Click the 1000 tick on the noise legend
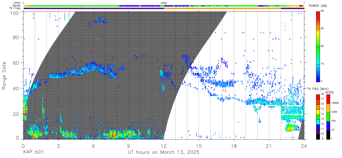This screenshot has width=342, height=158. tap(334, 112)
